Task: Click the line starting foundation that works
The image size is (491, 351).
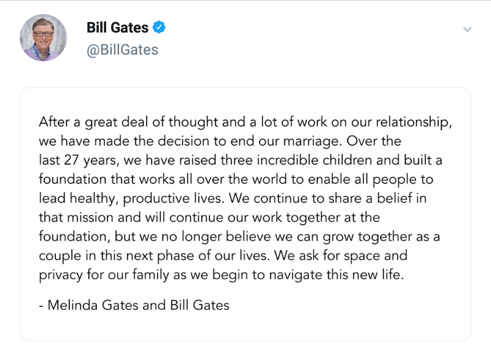Action: tap(236, 180)
